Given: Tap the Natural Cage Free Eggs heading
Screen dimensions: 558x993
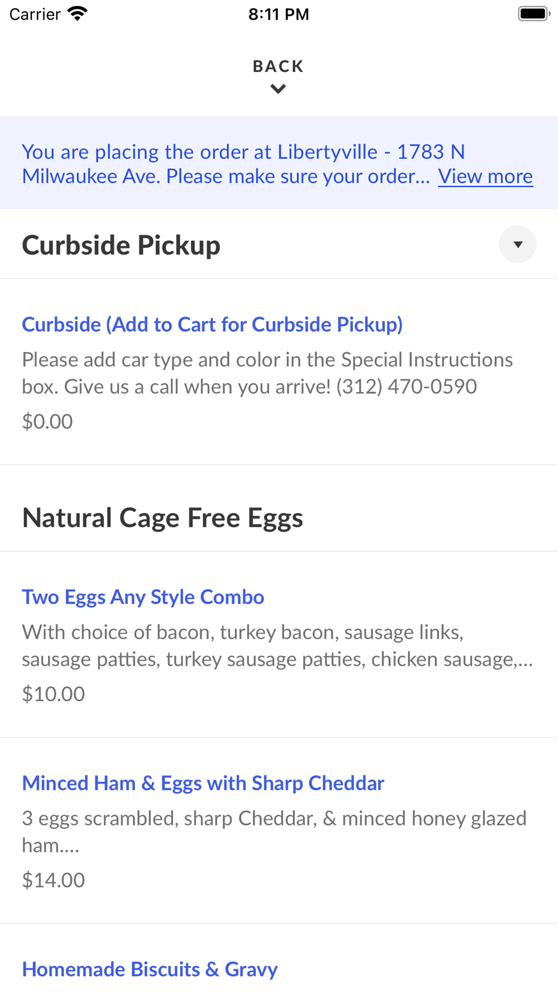Looking at the screenshot, I should coord(162,518).
